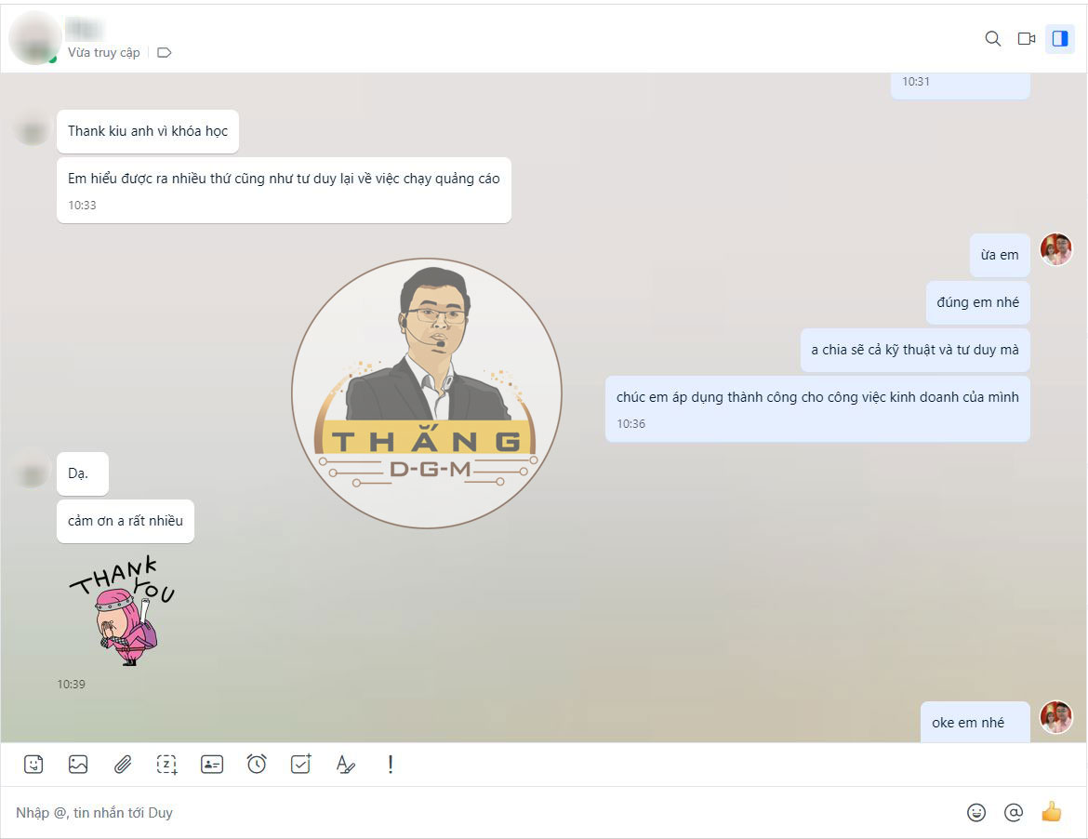This screenshot has height=839, width=1088.
Task: Open the sticker picker in toolbar
Action: click(33, 764)
